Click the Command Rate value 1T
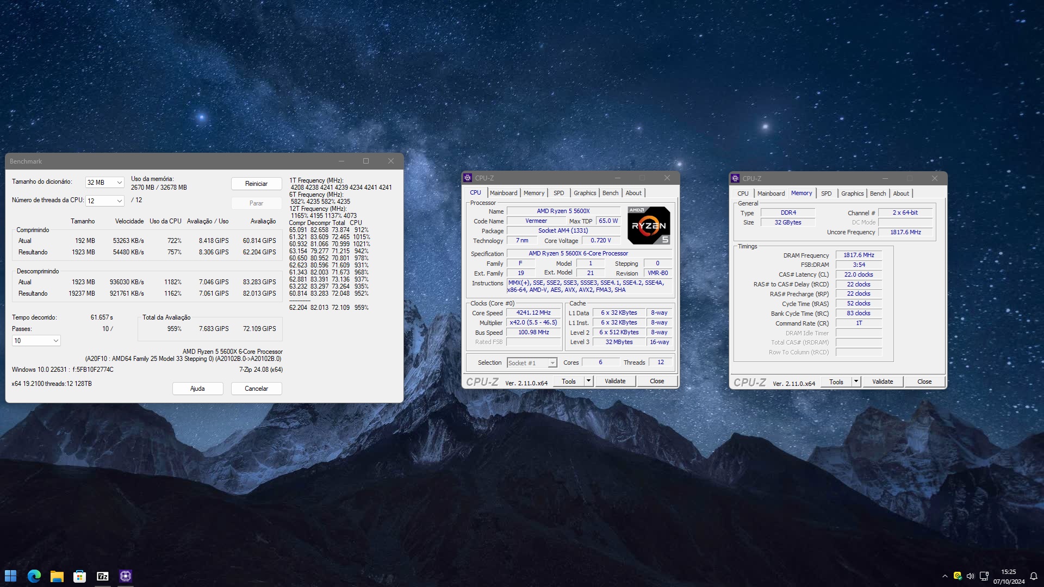This screenshot has width=1044, height=587. coord(859,323)
